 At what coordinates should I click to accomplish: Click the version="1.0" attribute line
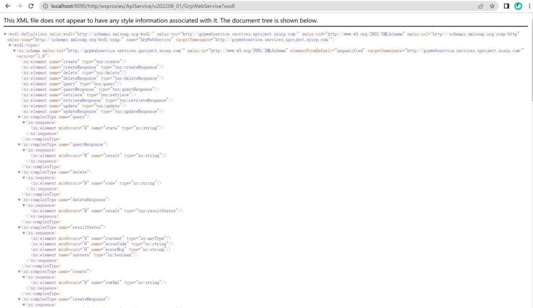pos(33,56)
